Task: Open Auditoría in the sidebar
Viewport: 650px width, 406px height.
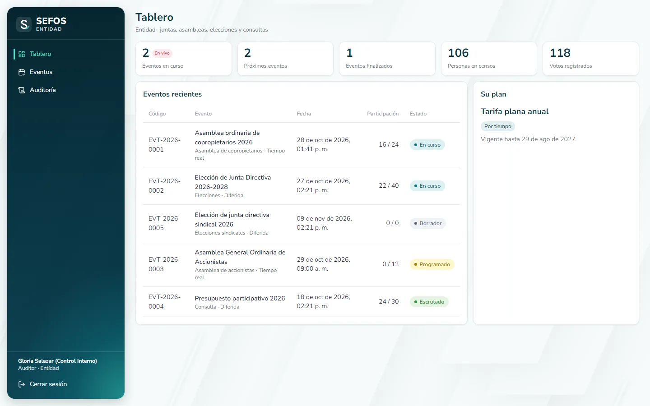Action: pyautogui.click(x=66, y=90)
